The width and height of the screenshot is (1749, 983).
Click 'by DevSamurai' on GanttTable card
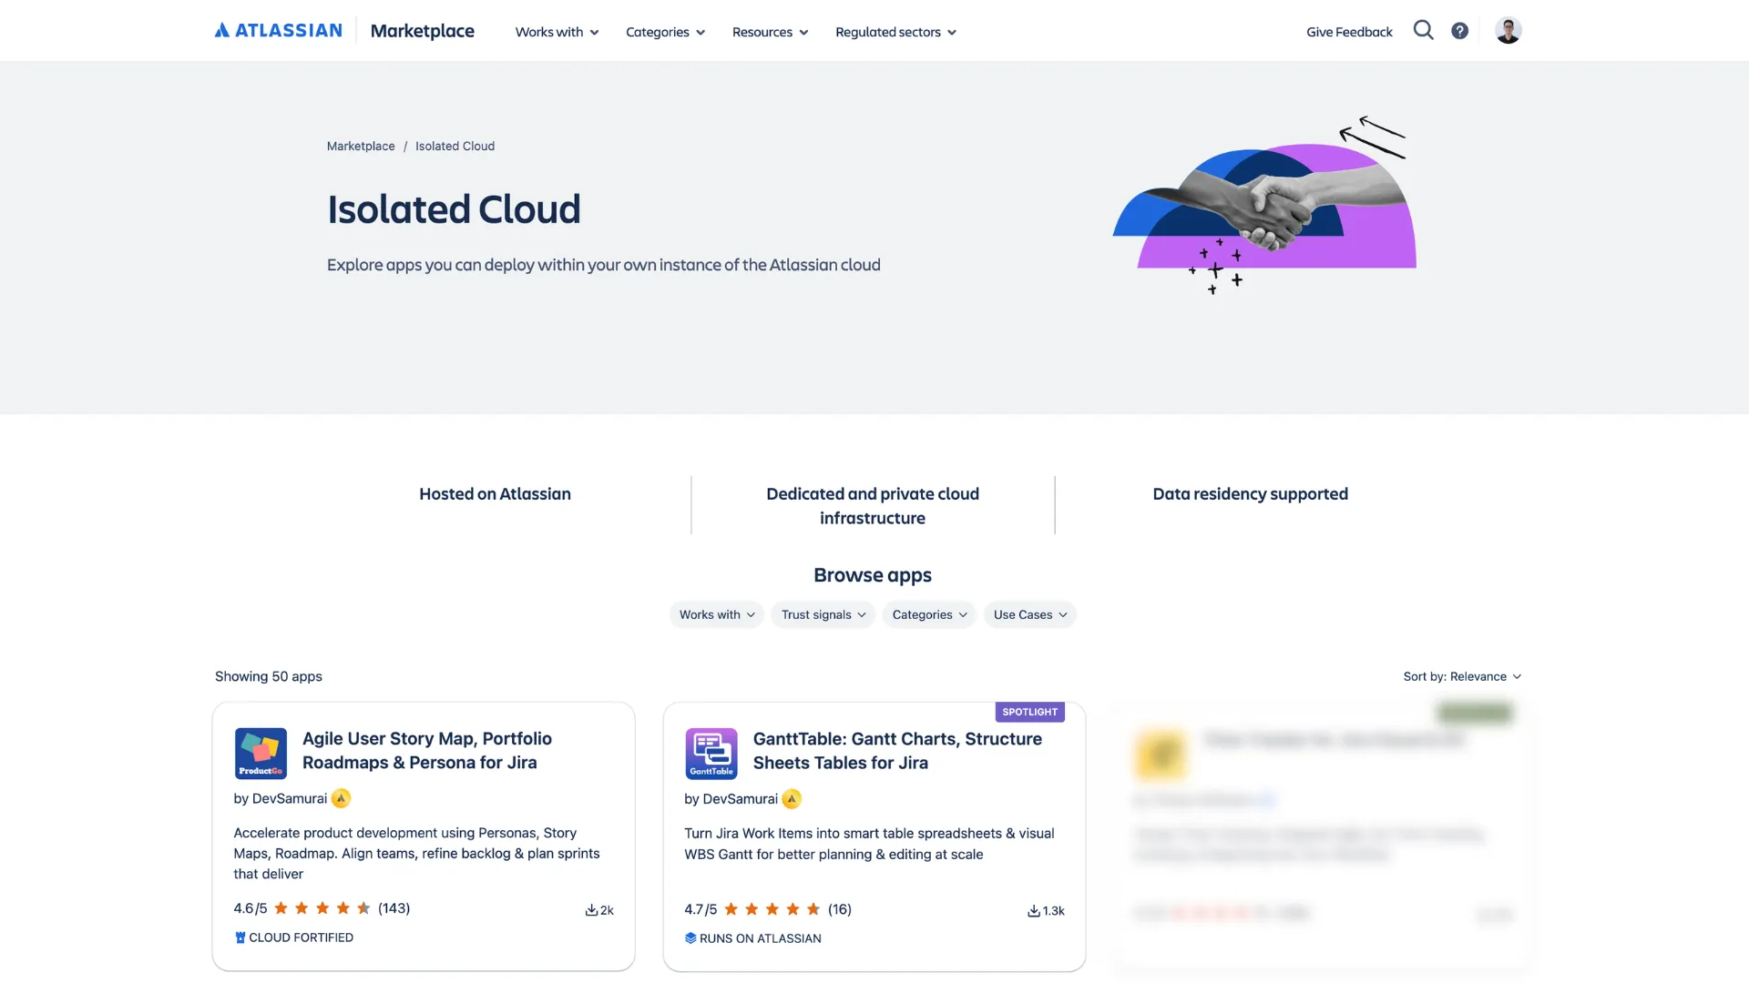pyautogui.click(x=731, y=799)
